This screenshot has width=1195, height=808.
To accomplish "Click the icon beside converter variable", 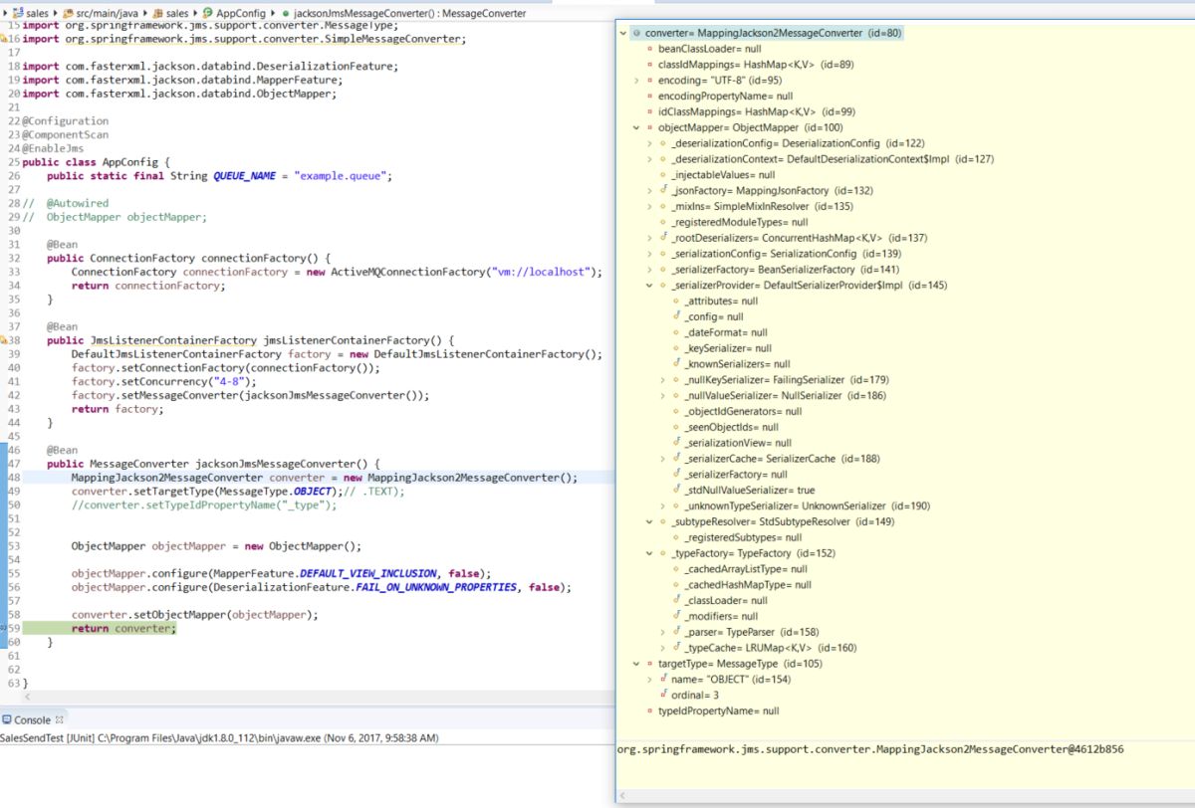I will tap(637, 33).
